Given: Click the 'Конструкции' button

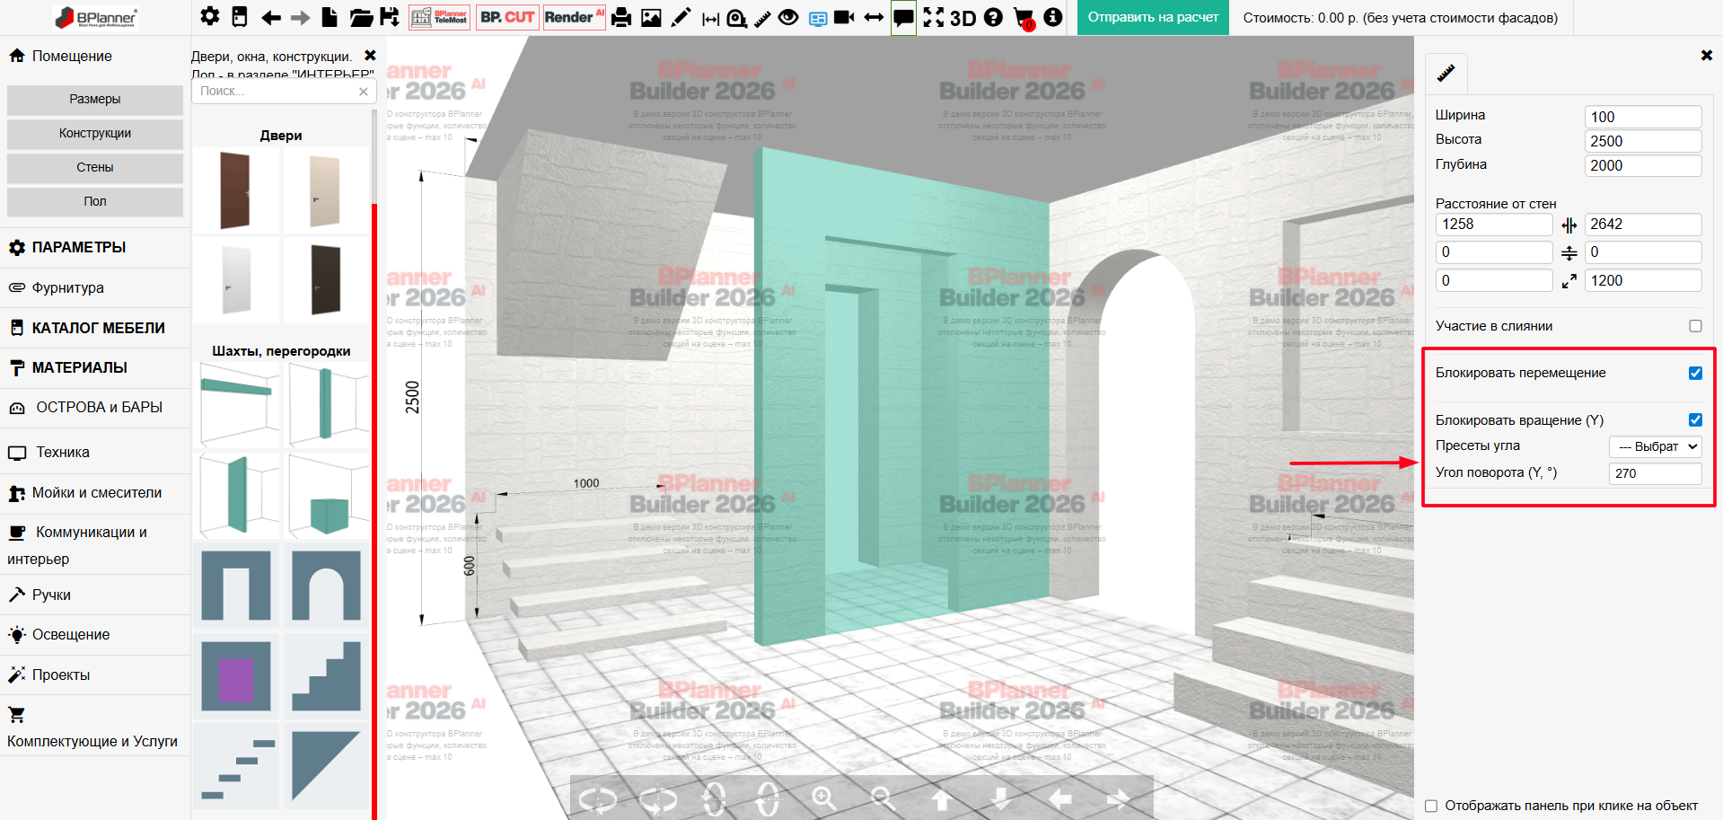Looking at the screenshot, I should [x=95, y=134].
